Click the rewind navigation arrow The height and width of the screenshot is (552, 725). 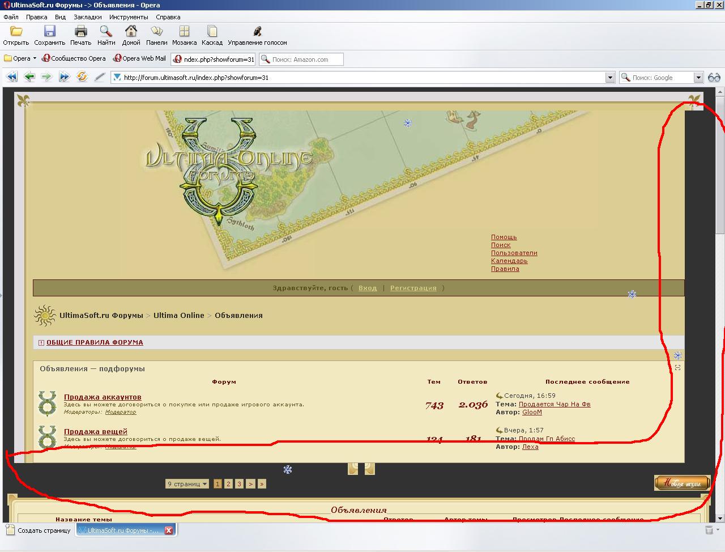(x=12, y=77)
